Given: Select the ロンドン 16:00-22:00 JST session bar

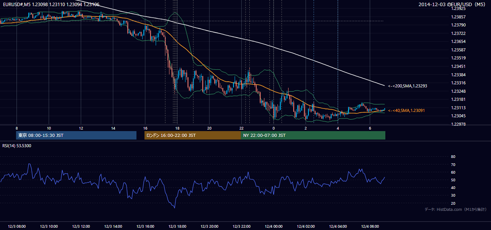Looking at the screenshot, I should (x=192, y=135).
